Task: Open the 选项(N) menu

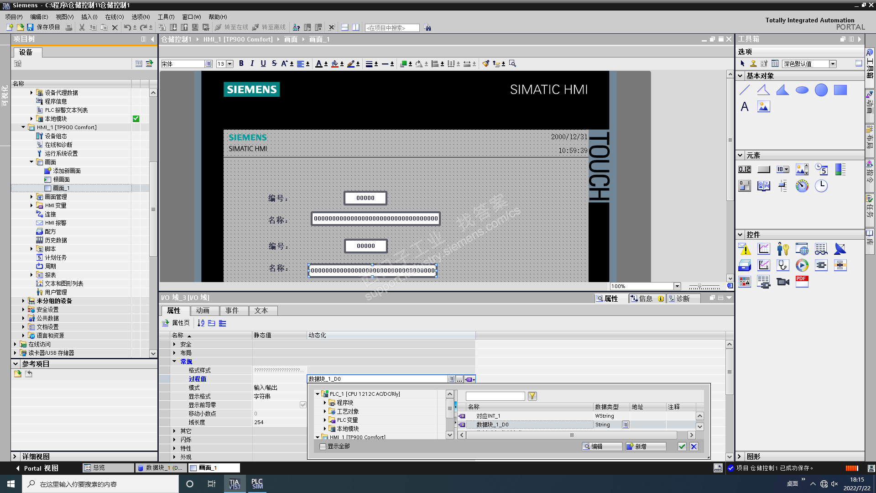Action: 141,17
